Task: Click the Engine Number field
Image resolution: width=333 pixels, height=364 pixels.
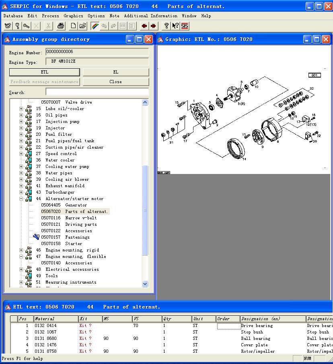Action: pos(97,52)
